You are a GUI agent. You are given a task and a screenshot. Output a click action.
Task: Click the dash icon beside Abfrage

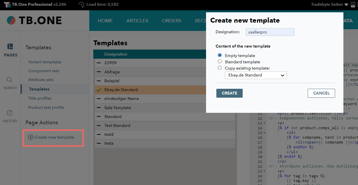tap(99, 72)
